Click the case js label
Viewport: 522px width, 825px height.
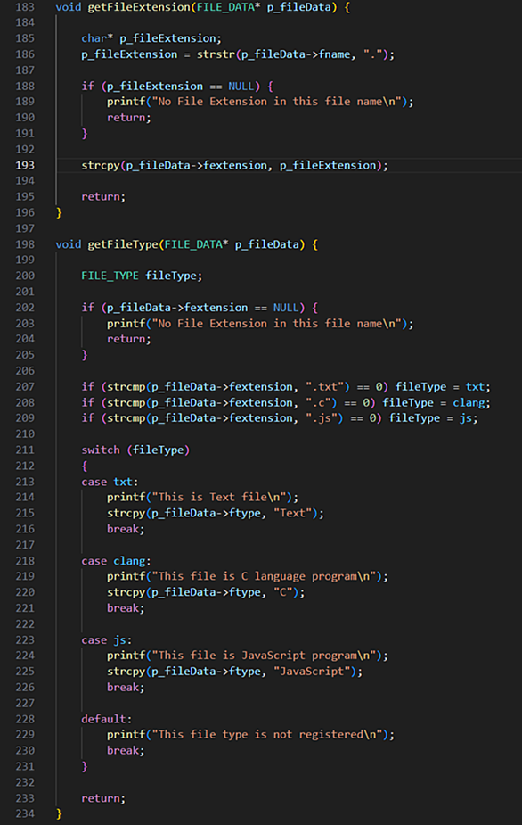click(x=106, y=639)
